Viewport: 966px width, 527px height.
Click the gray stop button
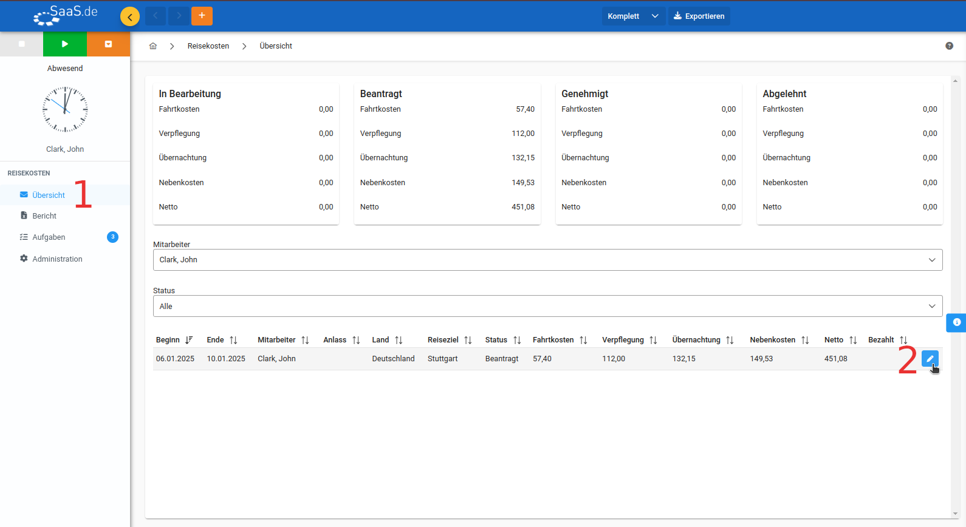click(x=22, y=44)
